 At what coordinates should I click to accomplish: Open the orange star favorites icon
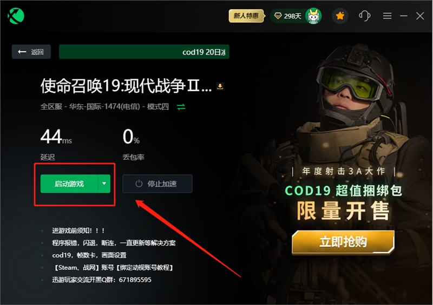tap(340, 16)
